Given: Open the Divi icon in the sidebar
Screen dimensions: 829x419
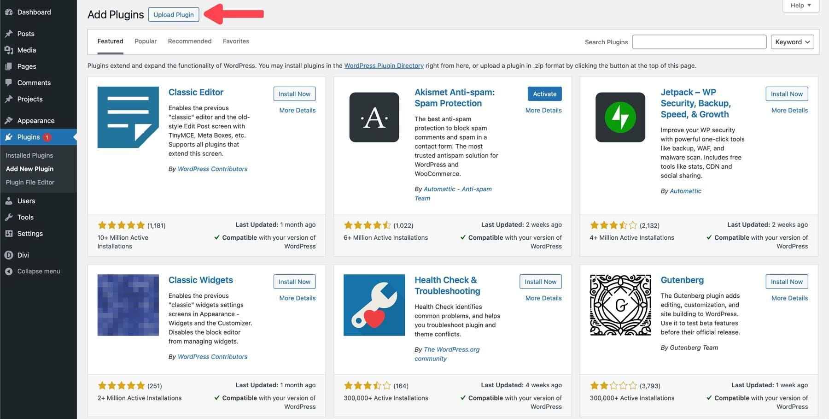Looking at the screenshot, I should point(8,254).
